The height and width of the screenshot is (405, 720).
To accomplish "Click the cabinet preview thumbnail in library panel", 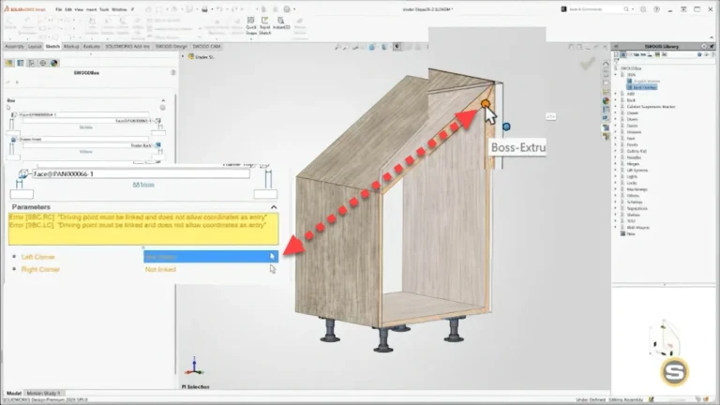I will (664, 338).
